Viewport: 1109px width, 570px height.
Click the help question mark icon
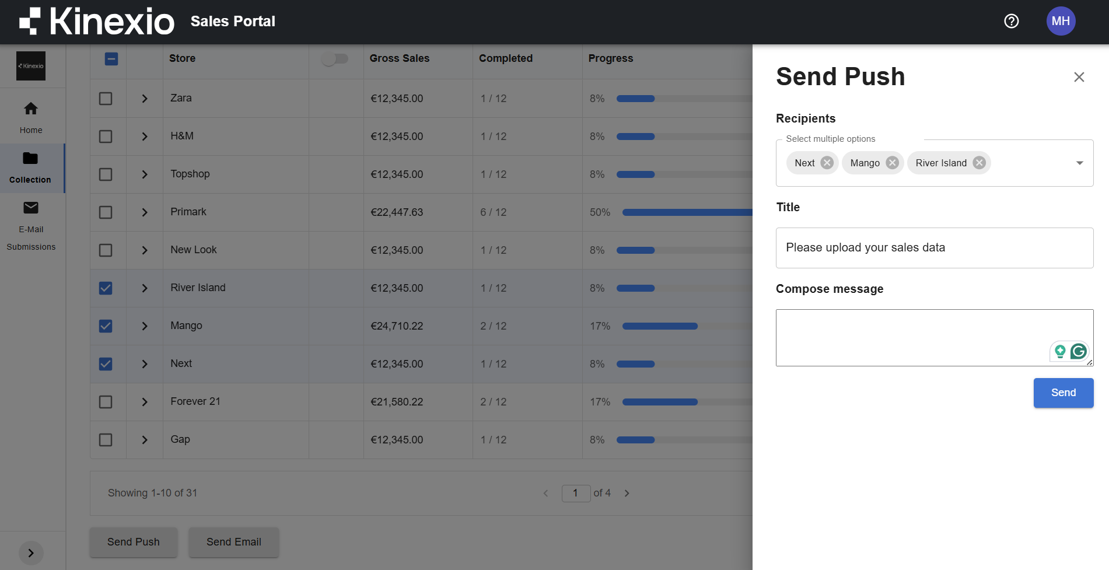tap(1011, 22)
